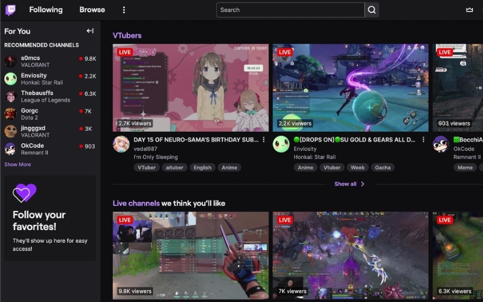Select the Meme tag
This screenshot has width=483, height=302.
coord(465,168)
